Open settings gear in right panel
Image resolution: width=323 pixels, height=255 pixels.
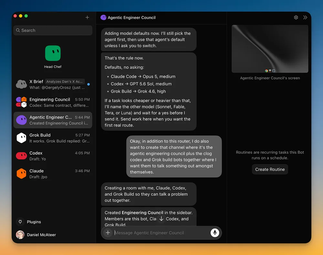click(x=296, y=17)
